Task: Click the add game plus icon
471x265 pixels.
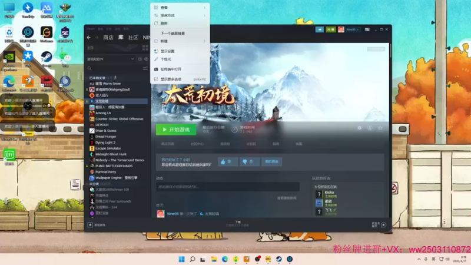Action: pos(90,225)
